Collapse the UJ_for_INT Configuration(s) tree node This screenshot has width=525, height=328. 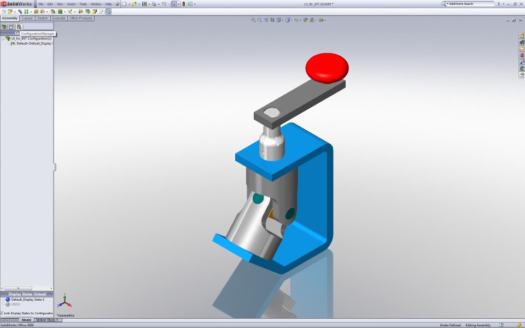3,39
